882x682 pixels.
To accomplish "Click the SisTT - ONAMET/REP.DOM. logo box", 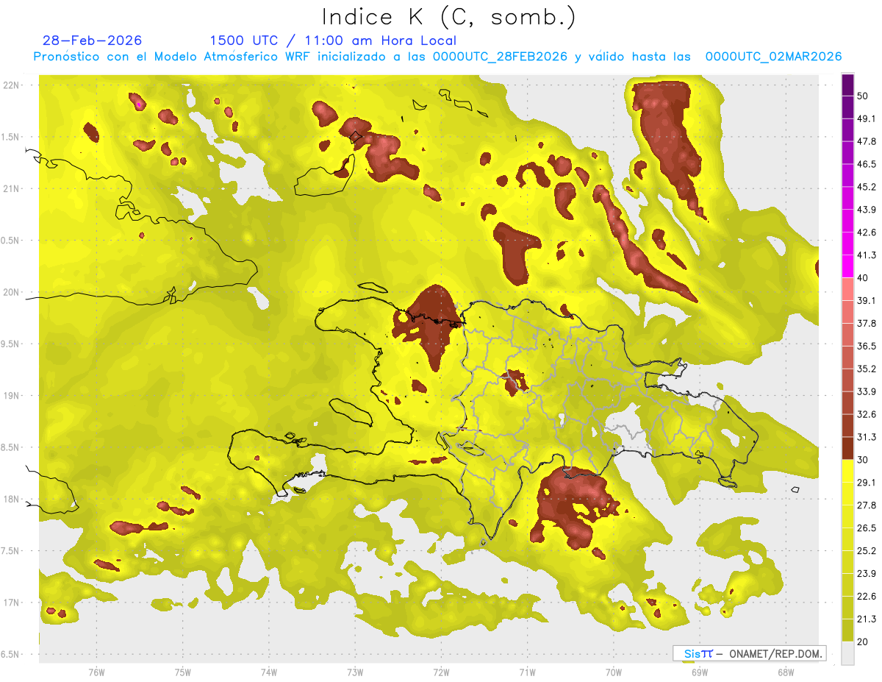I will pyautogui.click(x=750, y=653).
